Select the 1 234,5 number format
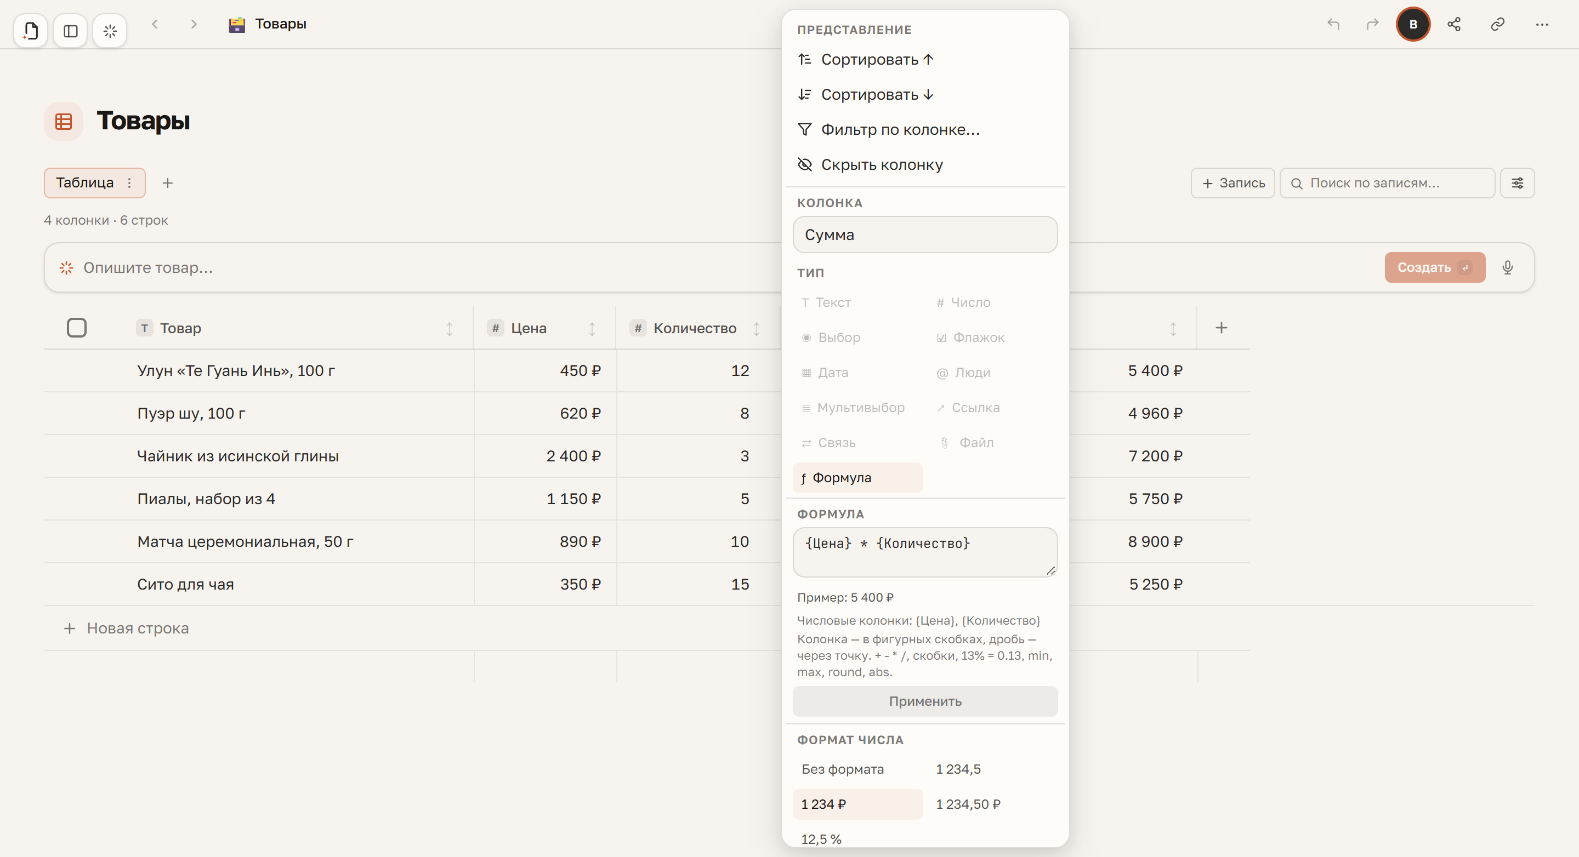 tap(992, 769)
